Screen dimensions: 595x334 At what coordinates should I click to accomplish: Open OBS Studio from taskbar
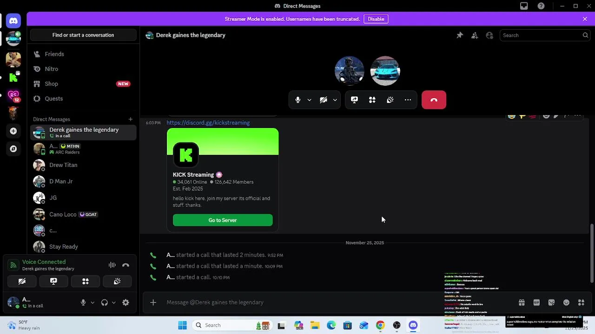[x=397, y=325]
